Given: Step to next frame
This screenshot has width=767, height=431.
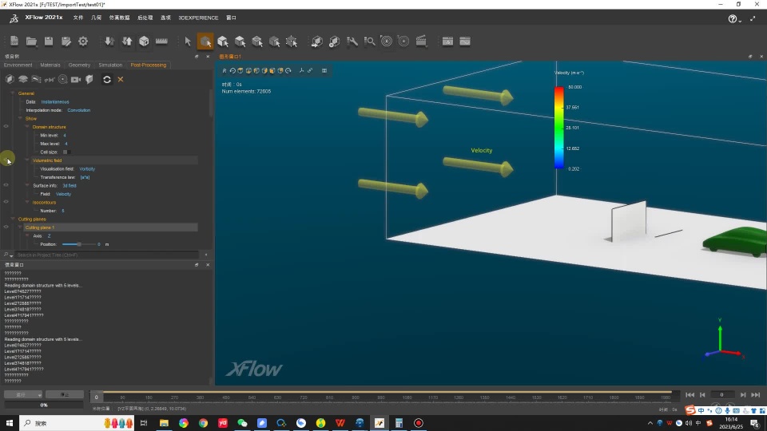Looking at the screenshot, I should coord(743,395).
